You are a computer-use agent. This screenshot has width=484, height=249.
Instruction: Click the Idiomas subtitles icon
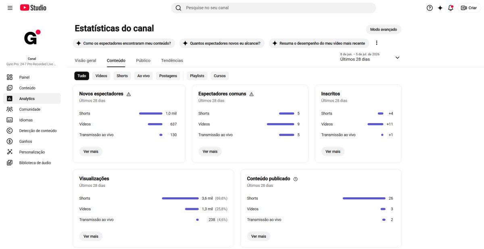[10, 120]
